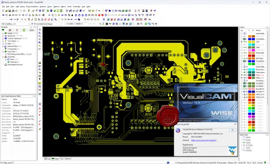Click the yellow flash color swatch for TOP

(x=249, y=42)
